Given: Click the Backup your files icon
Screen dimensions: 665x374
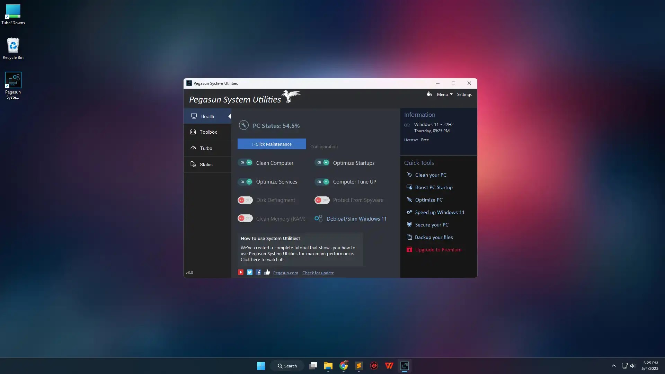Looking at the screenshot, I should click(409, 237).
